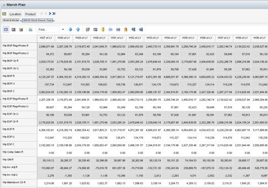Screen dimensions: 268x188
Task: Open the Short Sleeve Tees product selector
Action: click(x=38, y=20)
